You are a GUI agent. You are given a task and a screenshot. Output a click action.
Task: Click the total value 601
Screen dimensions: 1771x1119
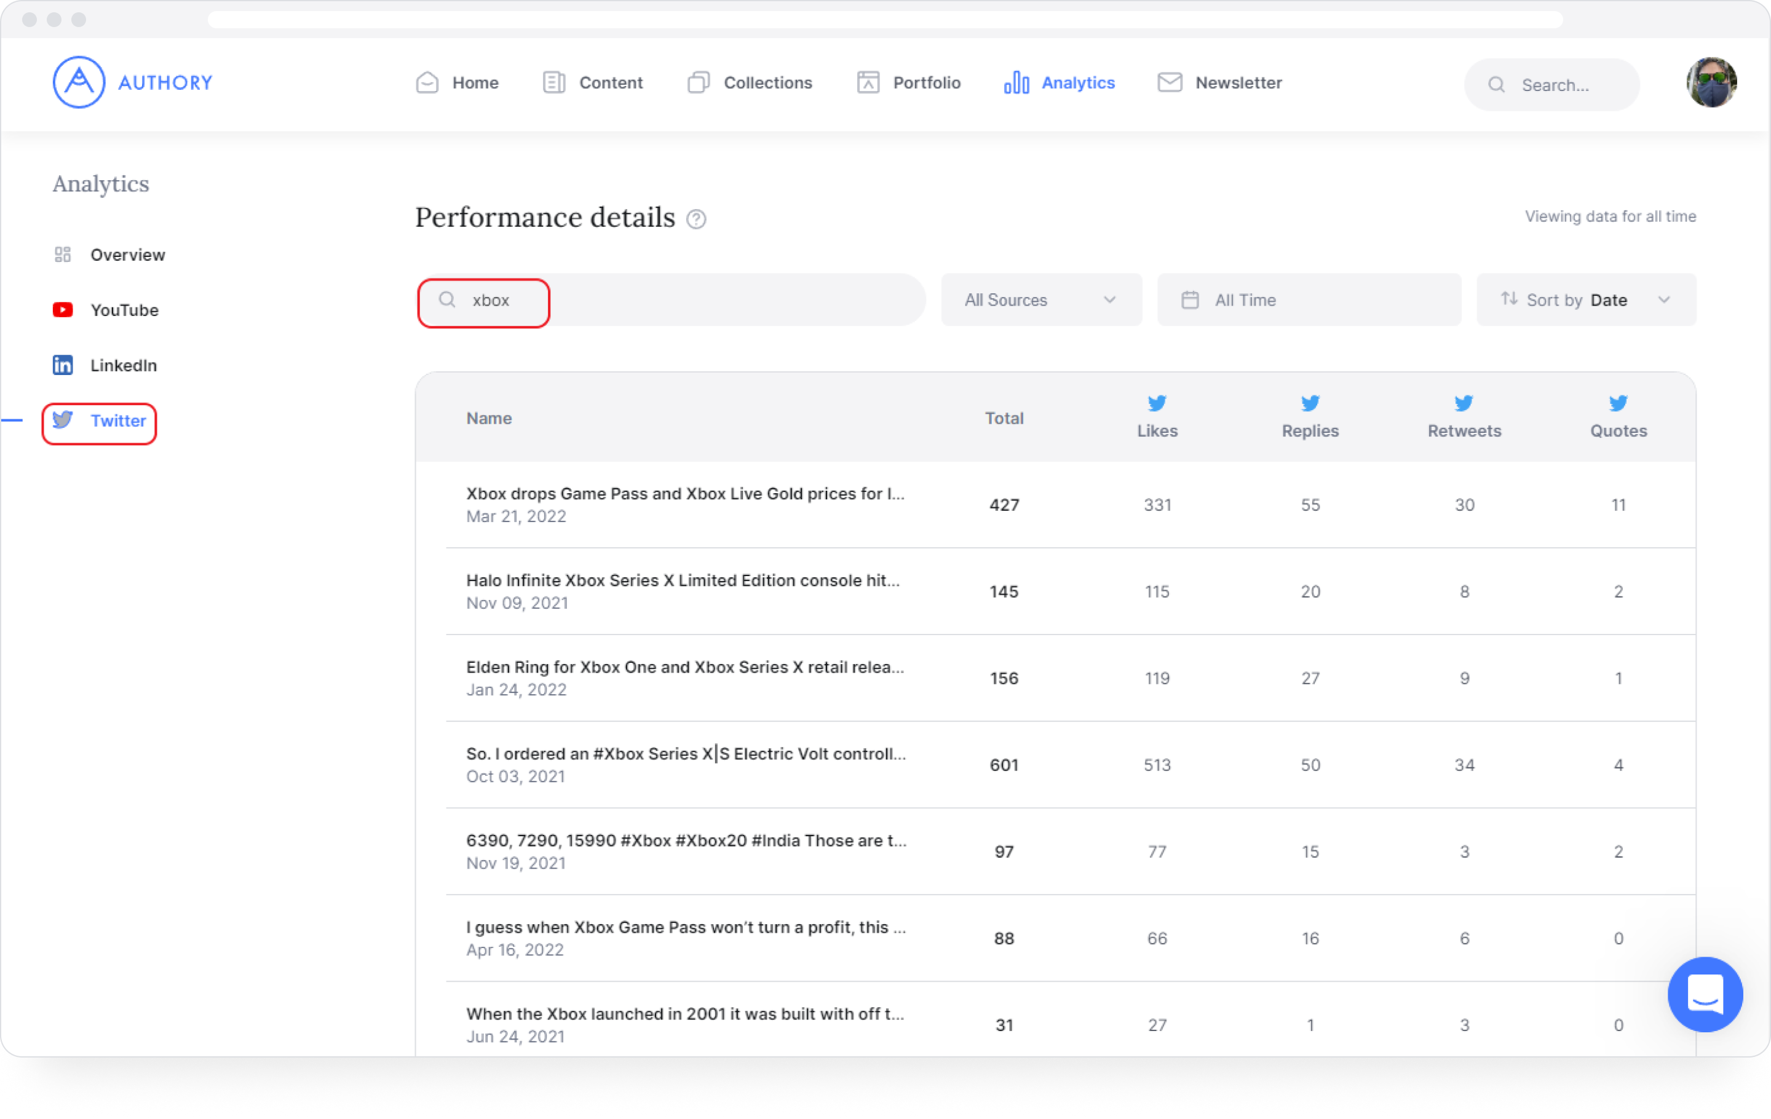(x=1004, y=765)
